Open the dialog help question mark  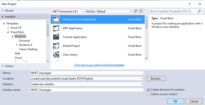[190, 4]
